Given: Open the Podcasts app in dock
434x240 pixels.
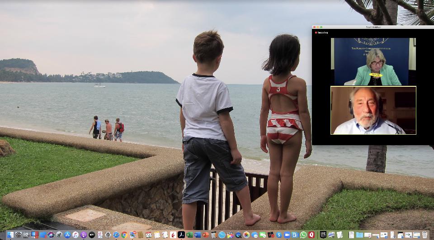Looking at the screenshot, I should (84, 235).
